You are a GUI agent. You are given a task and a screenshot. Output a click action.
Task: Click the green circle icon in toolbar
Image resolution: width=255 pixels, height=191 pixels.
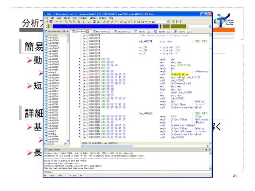pos(98,22)
